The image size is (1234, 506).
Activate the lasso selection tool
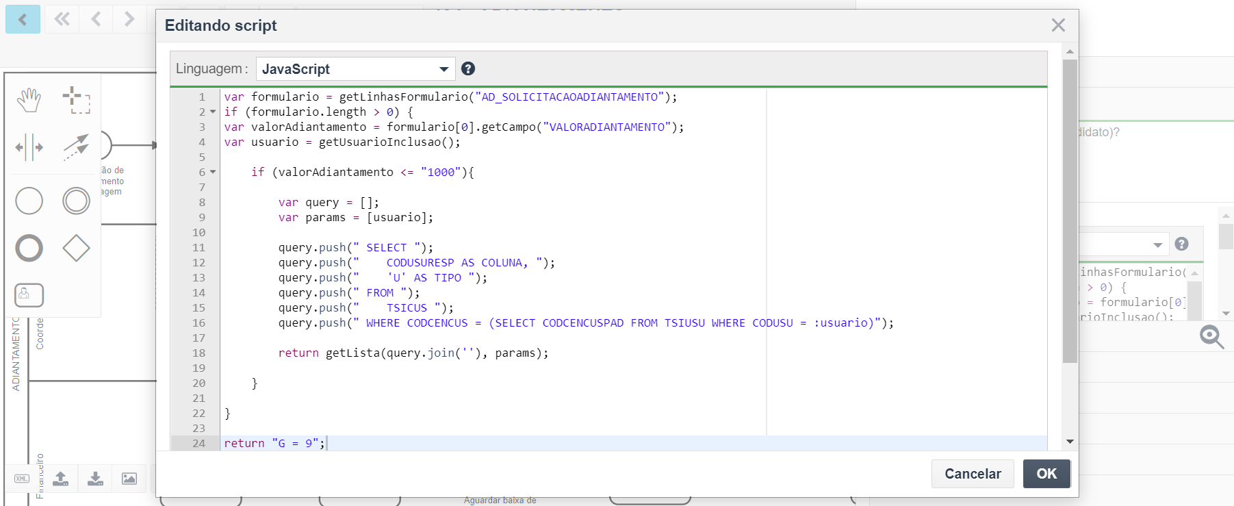(76, 100)
